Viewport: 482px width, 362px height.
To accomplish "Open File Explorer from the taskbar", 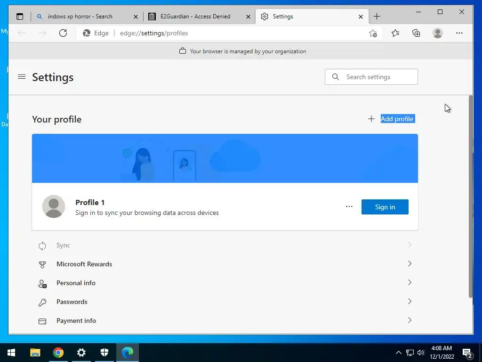I will (35, 353).
